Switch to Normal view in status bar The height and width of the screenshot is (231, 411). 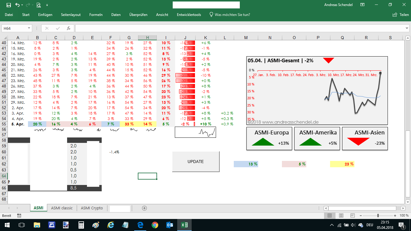click(329, 216)
